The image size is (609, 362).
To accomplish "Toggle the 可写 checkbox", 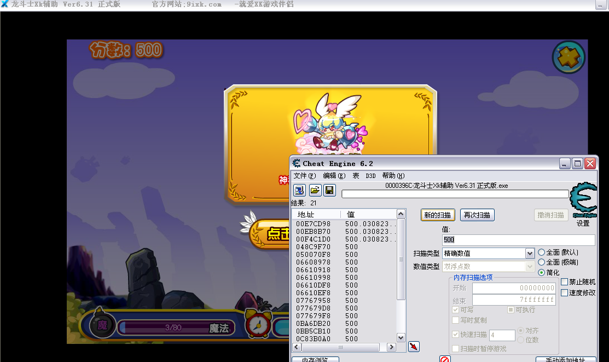I will pyautogui.click(x=456, y=310).
